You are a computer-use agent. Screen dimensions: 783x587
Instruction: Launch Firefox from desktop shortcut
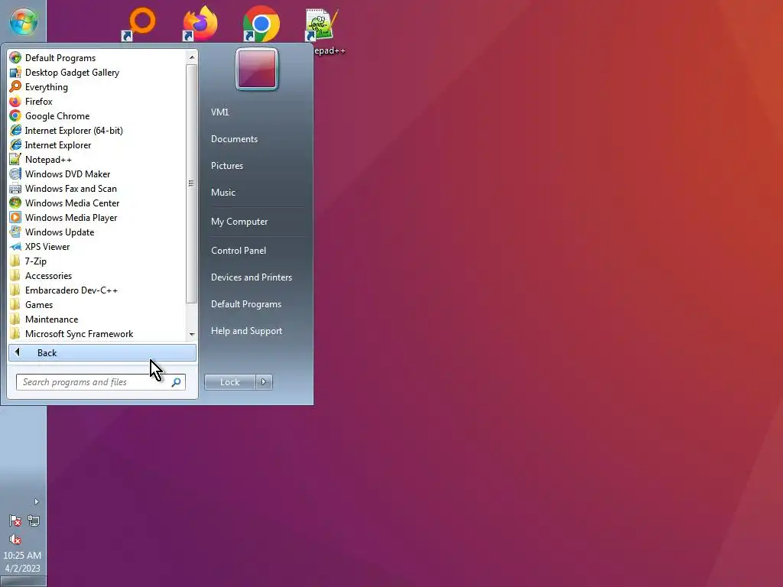[x=200, y=24]
